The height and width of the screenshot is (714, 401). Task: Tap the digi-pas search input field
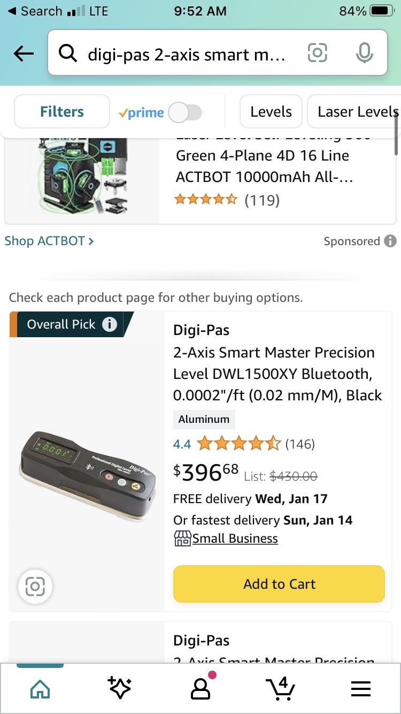pos(187,54)
